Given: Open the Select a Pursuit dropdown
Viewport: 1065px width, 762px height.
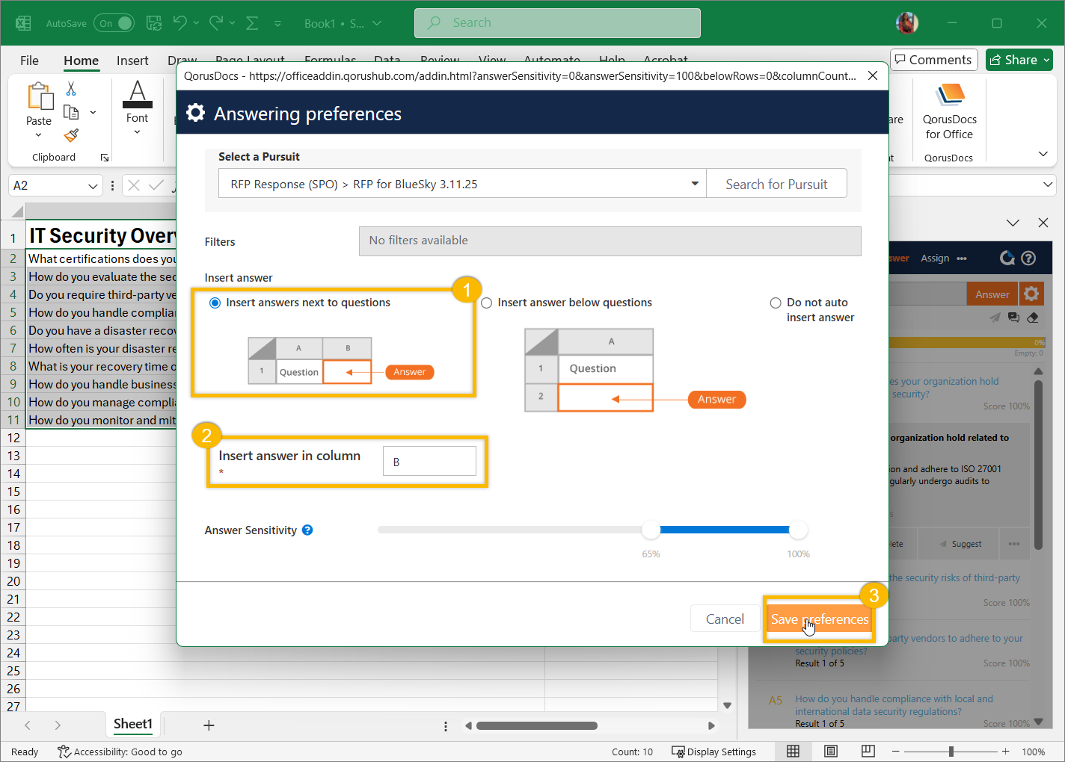Looking at the screenshot, I should (694, 184).
